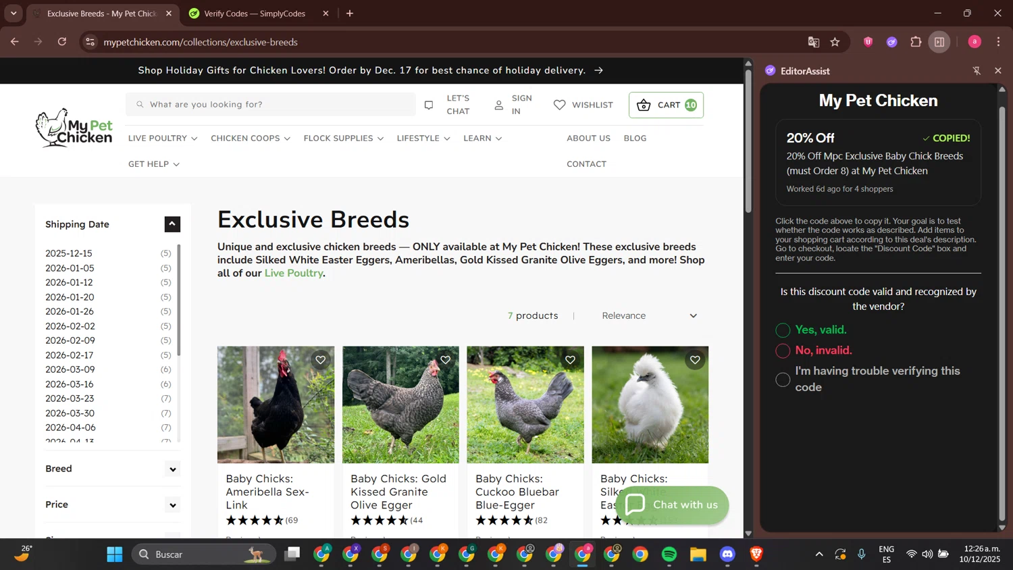The image size is (1013, 570).
Task: Open the Lifestyle menu
Action: click(x=423, y=138)
